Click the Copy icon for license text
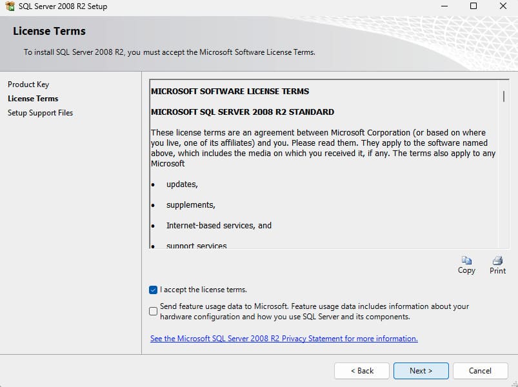The width and height of the screenshot is (518, 387). 466,261
